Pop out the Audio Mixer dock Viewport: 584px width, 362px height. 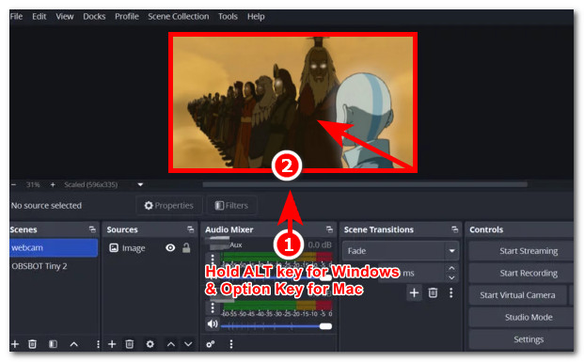point(329,229)
